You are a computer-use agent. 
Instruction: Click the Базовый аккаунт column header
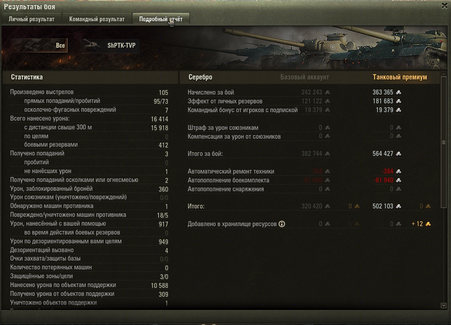305,77
